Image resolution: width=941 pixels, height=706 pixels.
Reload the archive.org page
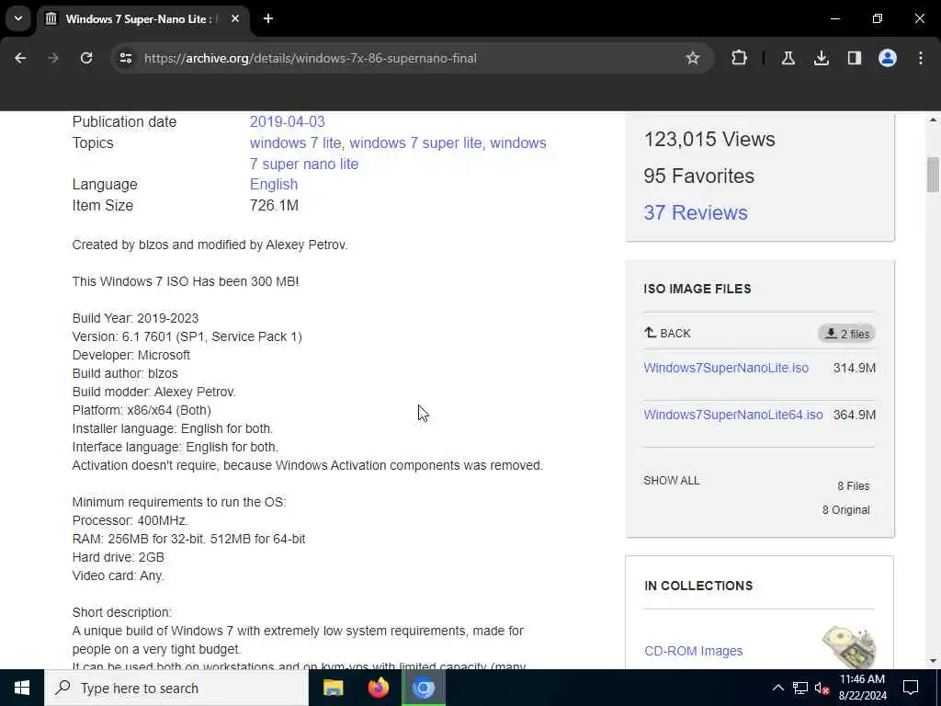point(86,58)
